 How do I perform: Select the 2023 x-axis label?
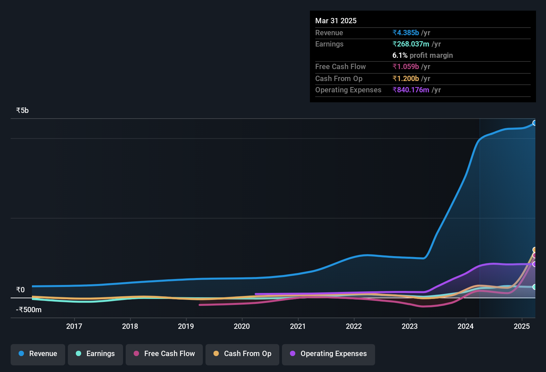coord(410,326)
